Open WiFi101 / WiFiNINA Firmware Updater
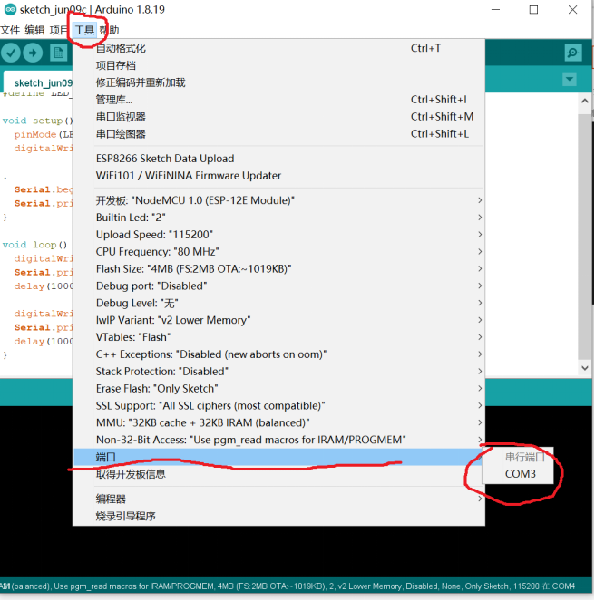This screenshot has height=601, width=595. pyautogui.click(x=278, y=176)
